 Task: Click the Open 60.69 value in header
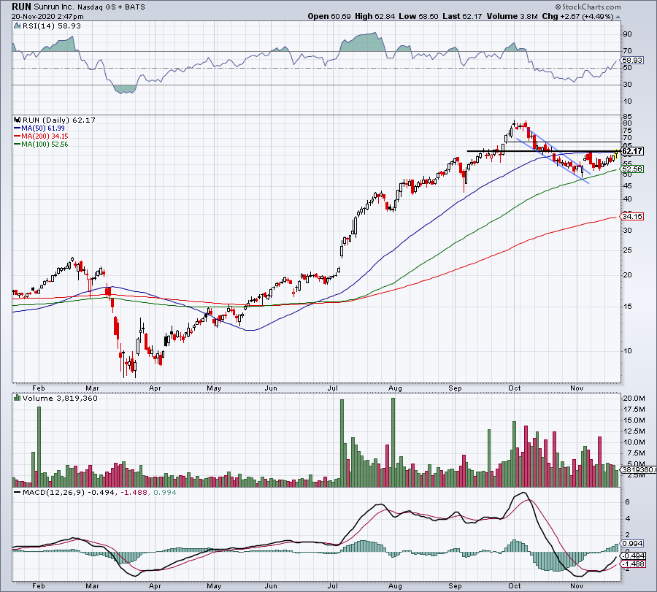click(329, 16)
